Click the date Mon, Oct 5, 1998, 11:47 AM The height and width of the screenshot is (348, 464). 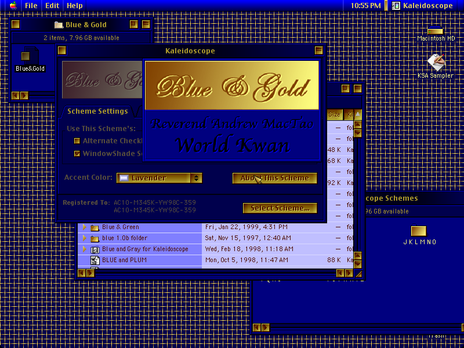pyautogui.click(x=246, y=260)
